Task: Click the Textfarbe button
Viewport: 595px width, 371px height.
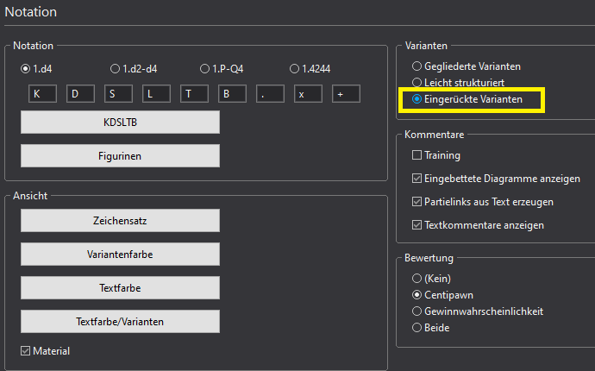Action: 120,287
